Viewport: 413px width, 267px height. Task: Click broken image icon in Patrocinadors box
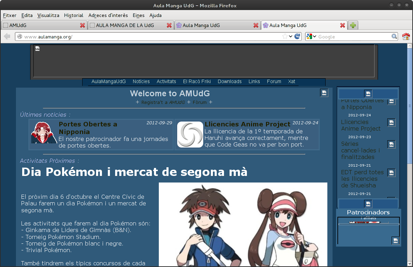click(395, 240)
